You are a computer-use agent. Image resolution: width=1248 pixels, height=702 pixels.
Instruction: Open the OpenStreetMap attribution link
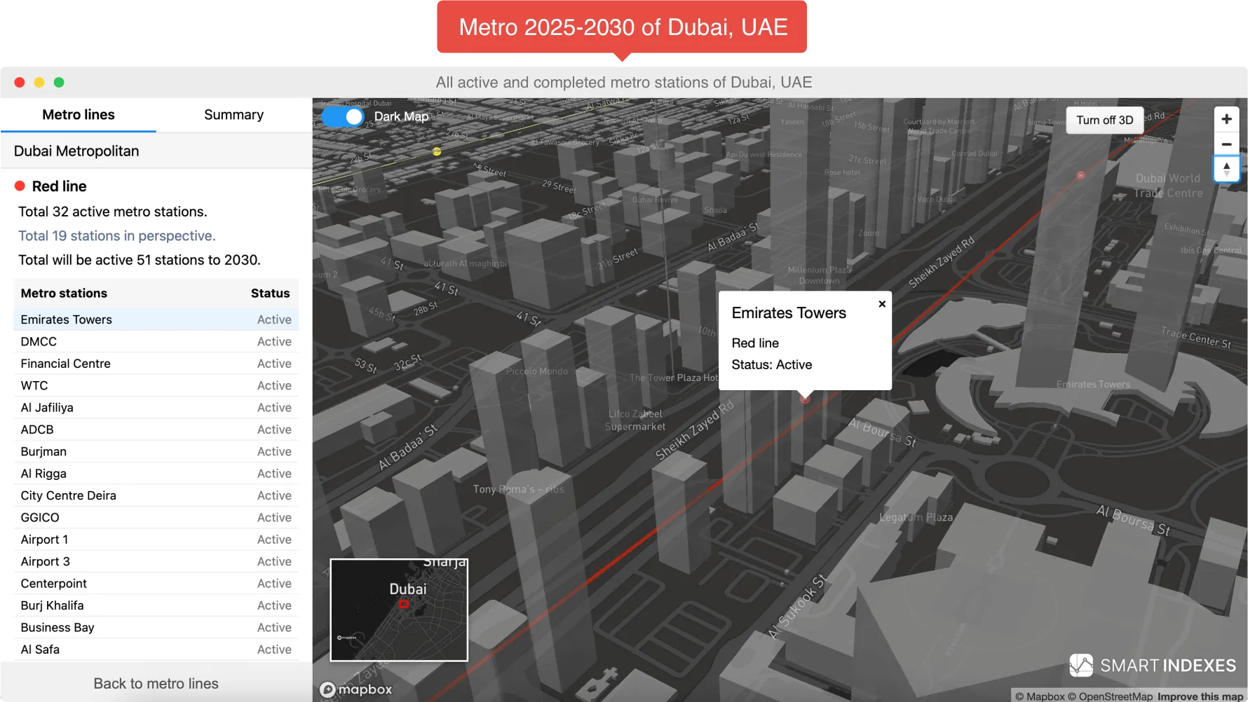pos(1110,696)
